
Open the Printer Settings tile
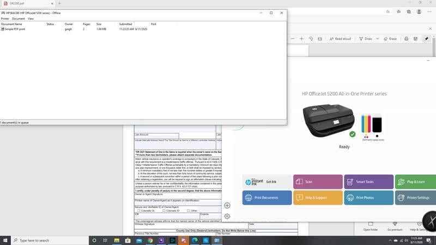tap(415, 198)
